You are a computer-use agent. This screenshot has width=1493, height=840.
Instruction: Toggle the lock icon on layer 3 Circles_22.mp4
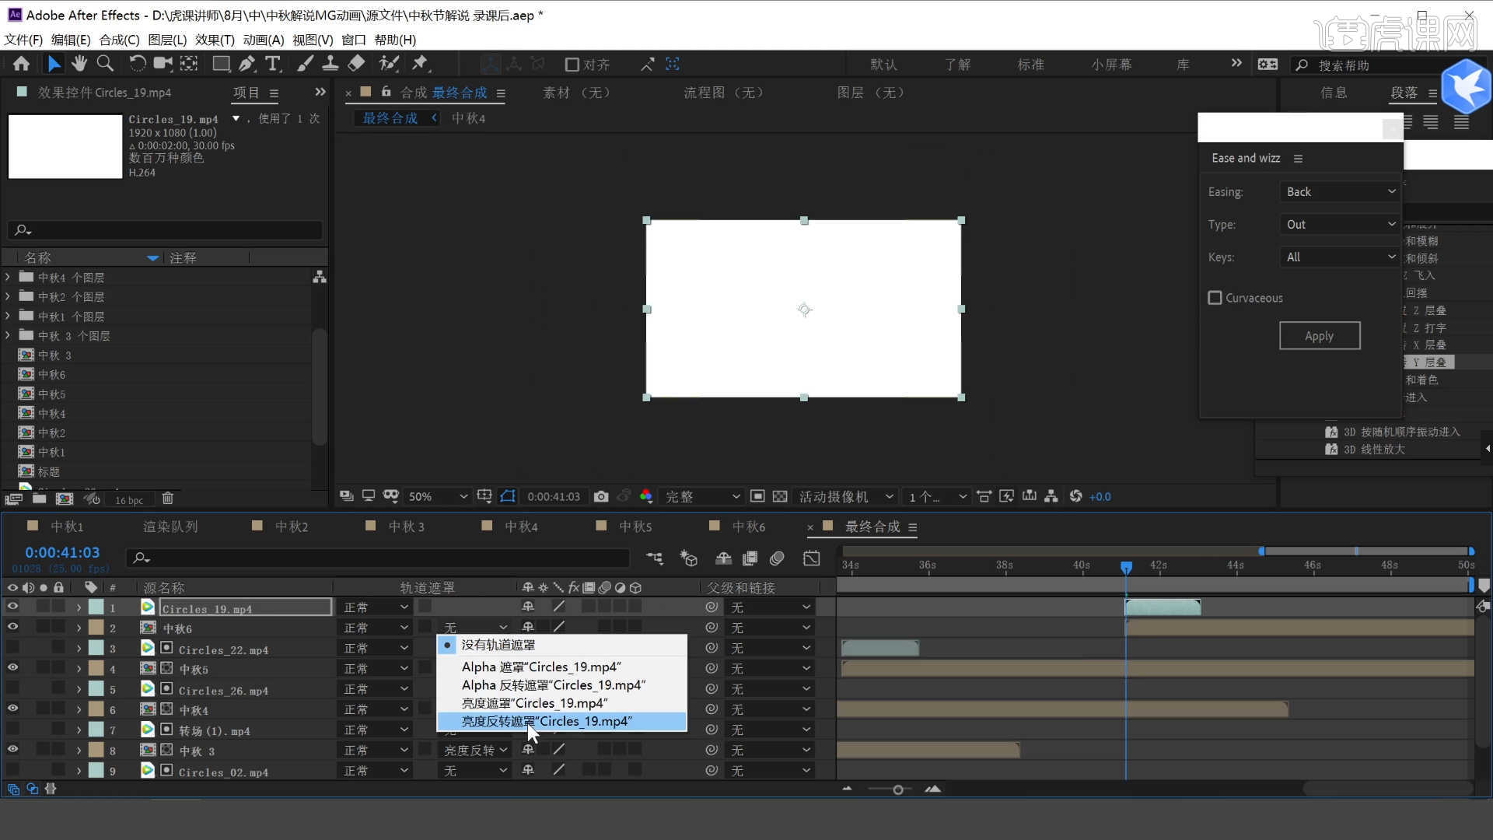pyautogui.click(x=58, y=648)
